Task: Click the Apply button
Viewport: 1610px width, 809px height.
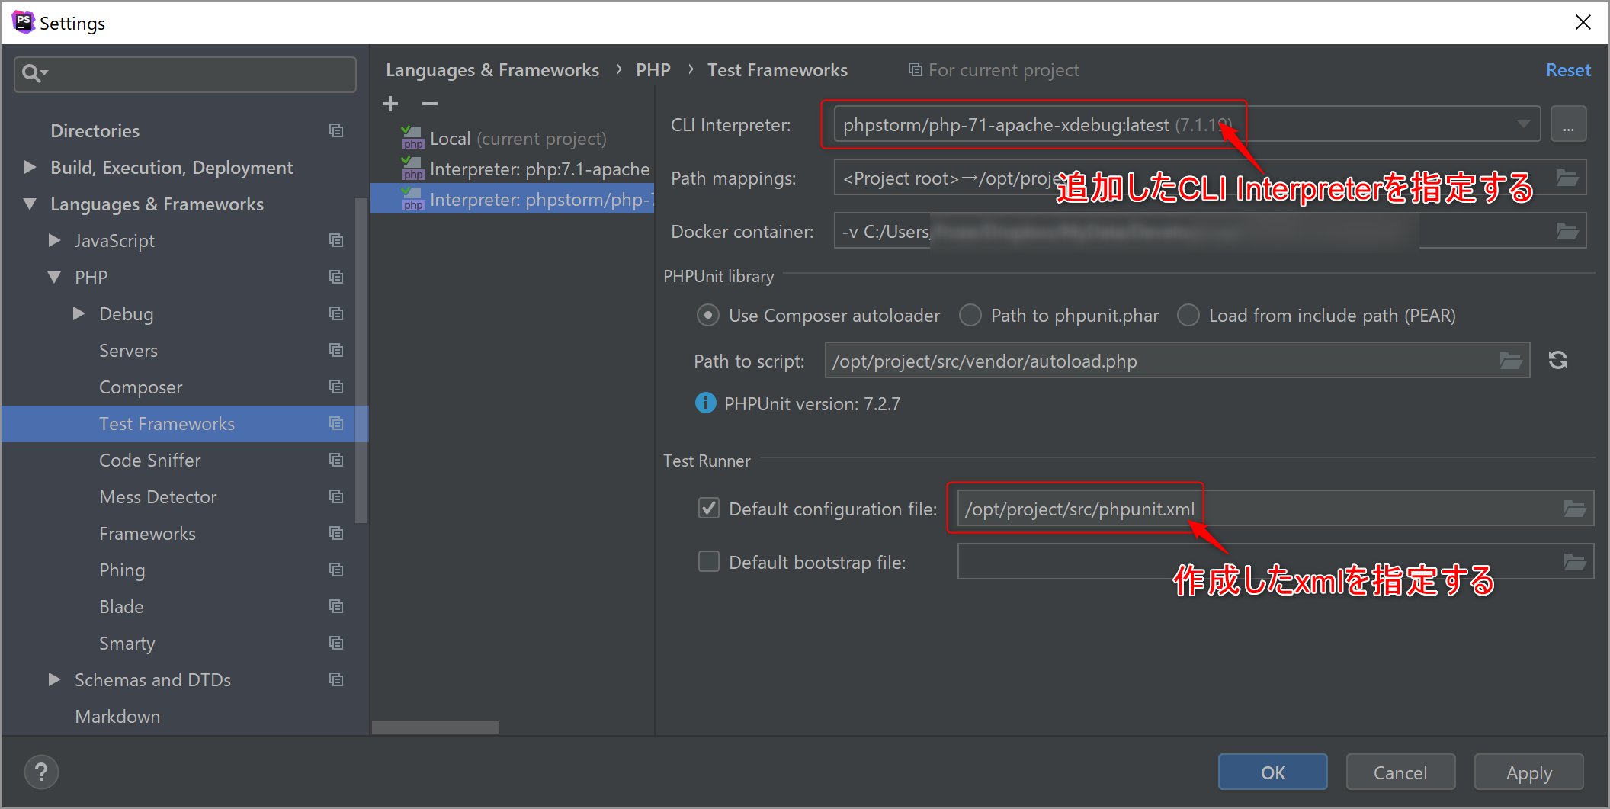Action: (x=1528, y=772)
